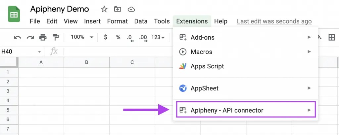The image size is (339, 135).
Task: Open the Format menu
Action: (118, 21)
